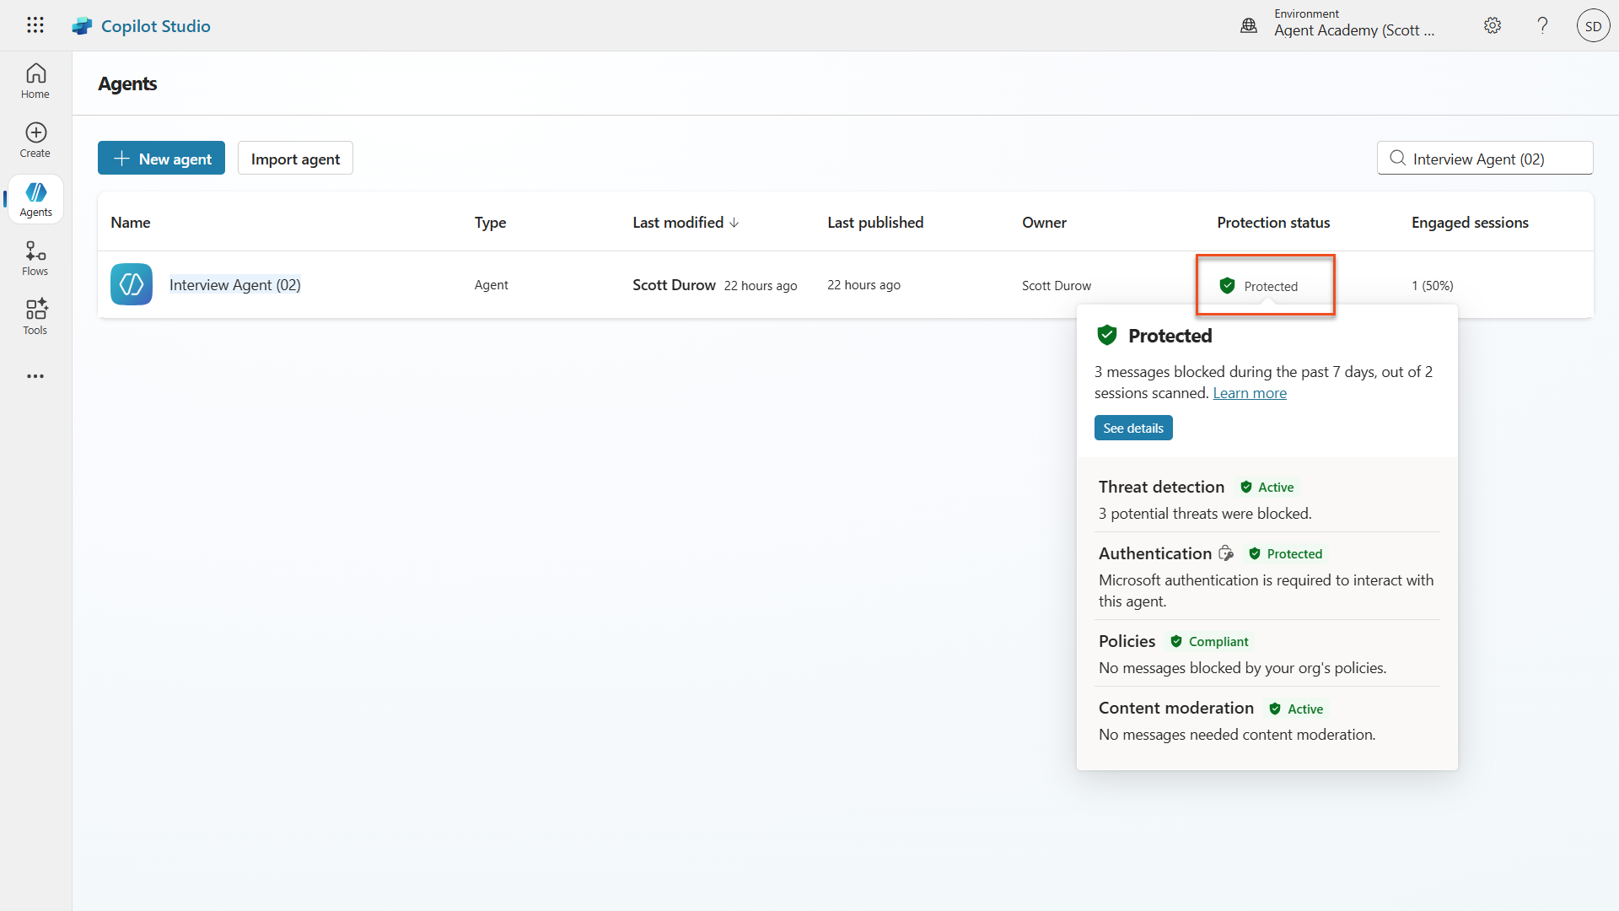The width and height of the screenshot is (1619, 911).
Task: Open the Create page from sidebar
Action: pos(35,140)
